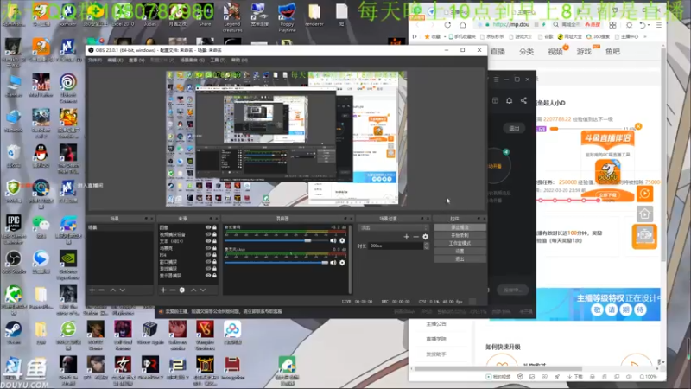Close the Douyu companion download promo with the orange X
The width and height of the screenshot is (691, 389).
point(638,126)
